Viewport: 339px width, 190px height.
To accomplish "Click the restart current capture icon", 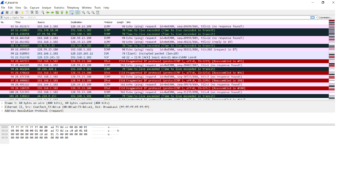I will coord(12,13).
